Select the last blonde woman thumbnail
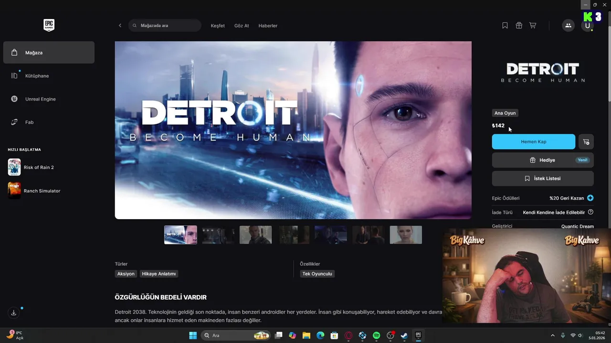Screen dimensions: 611x343 (406, 235)
